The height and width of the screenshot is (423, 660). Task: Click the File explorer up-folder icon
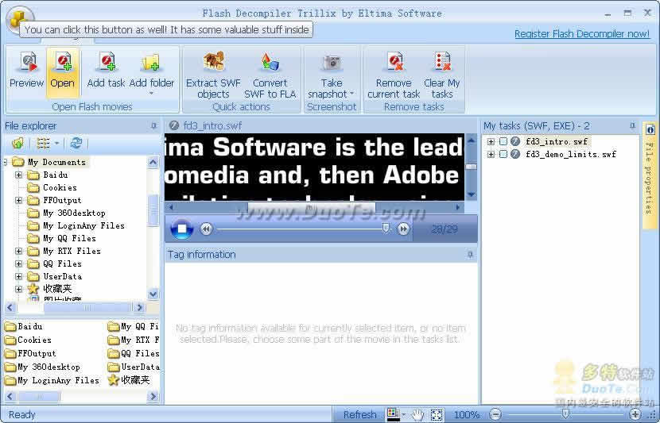(x=17, y=143)
